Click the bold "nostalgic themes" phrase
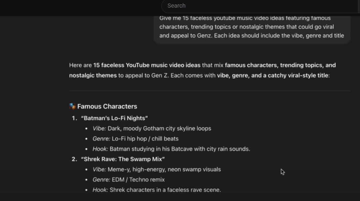This screenshot has height=201, width=360. [x=93, y=75]
